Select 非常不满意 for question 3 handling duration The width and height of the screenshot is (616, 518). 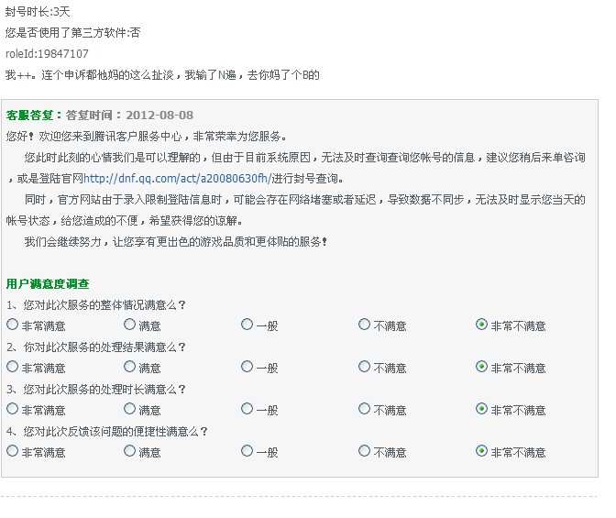(481, 409)
